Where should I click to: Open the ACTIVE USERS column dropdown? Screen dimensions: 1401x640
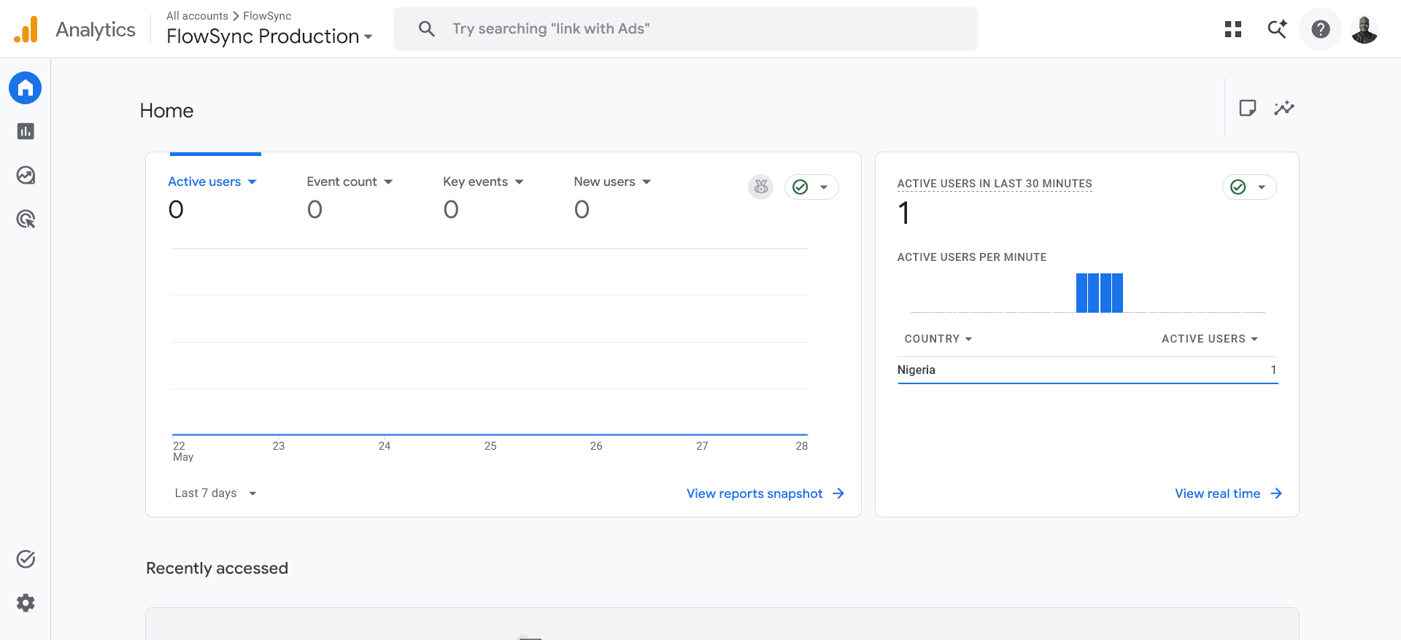point(1210,339)
